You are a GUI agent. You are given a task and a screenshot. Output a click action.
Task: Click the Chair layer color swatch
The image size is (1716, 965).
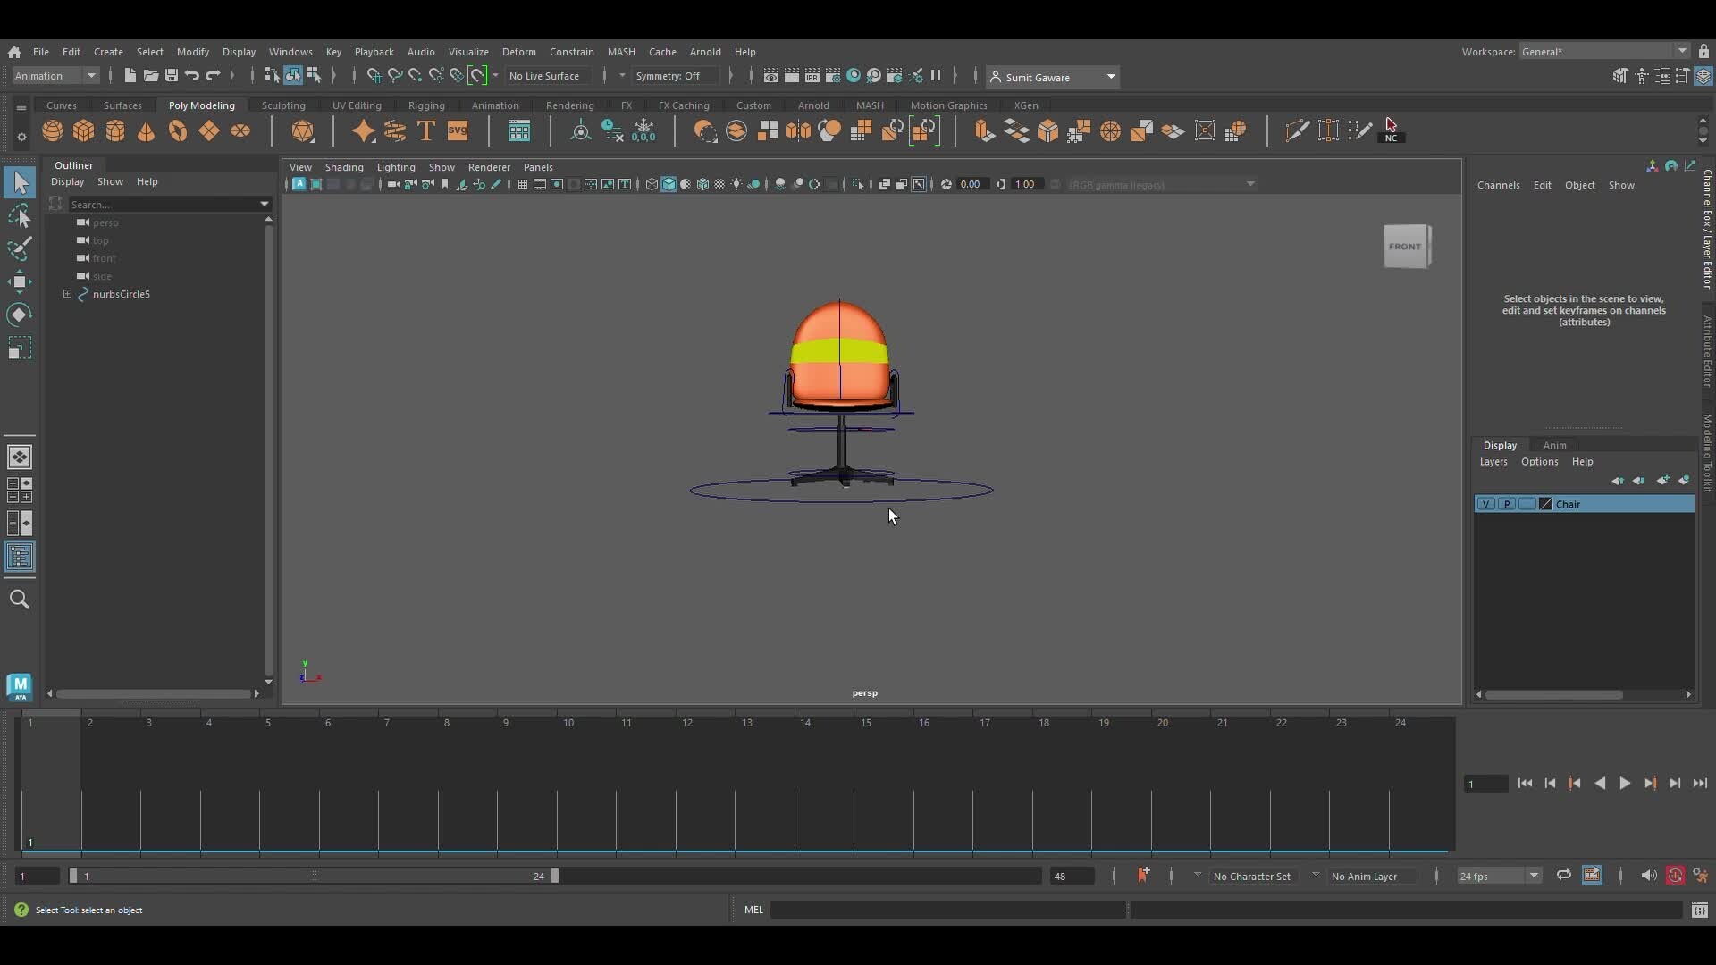click(1544, 504)
